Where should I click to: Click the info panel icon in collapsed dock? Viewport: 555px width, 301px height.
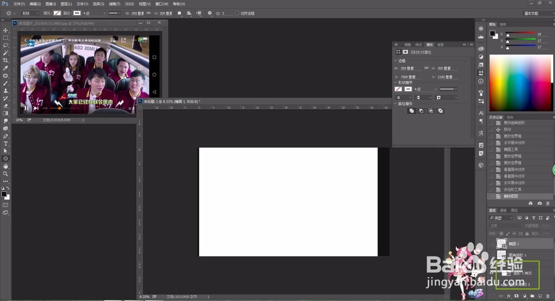[481, 81]
